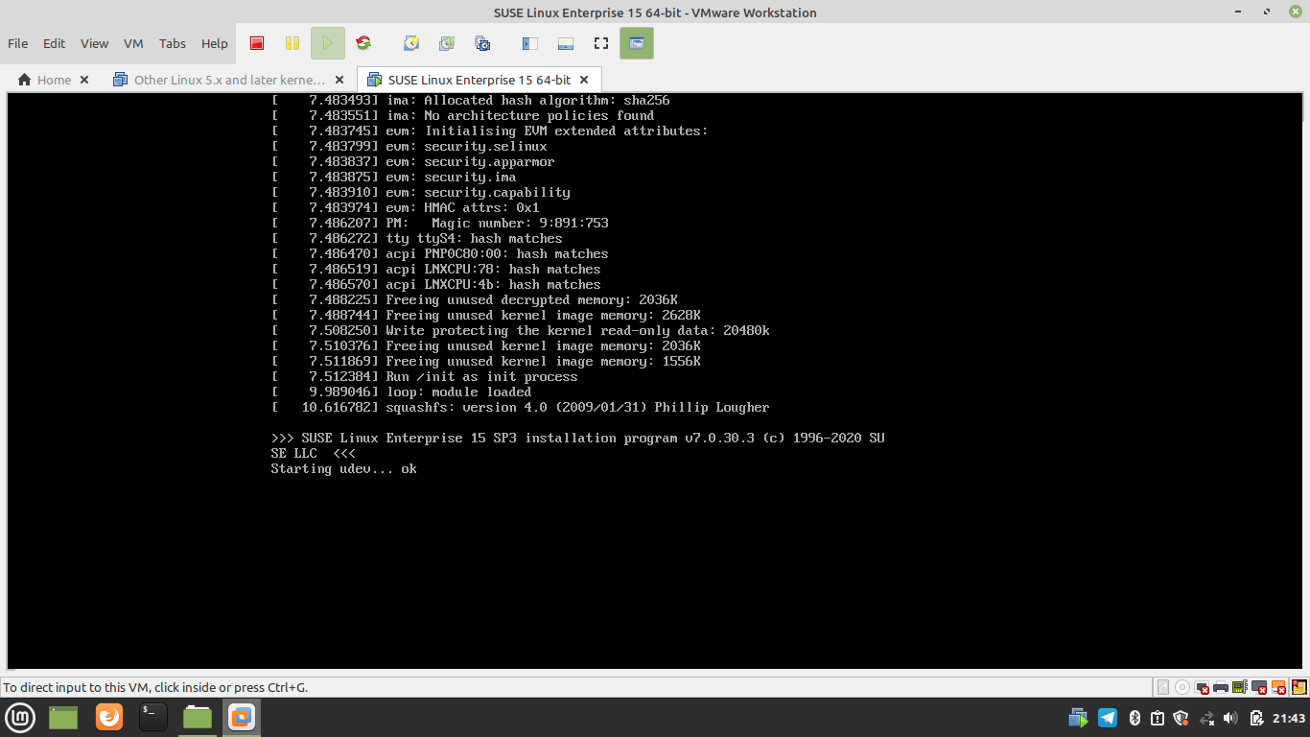Click the hard disk device status icon
1310x737 pixels.
coord(1163,687)
